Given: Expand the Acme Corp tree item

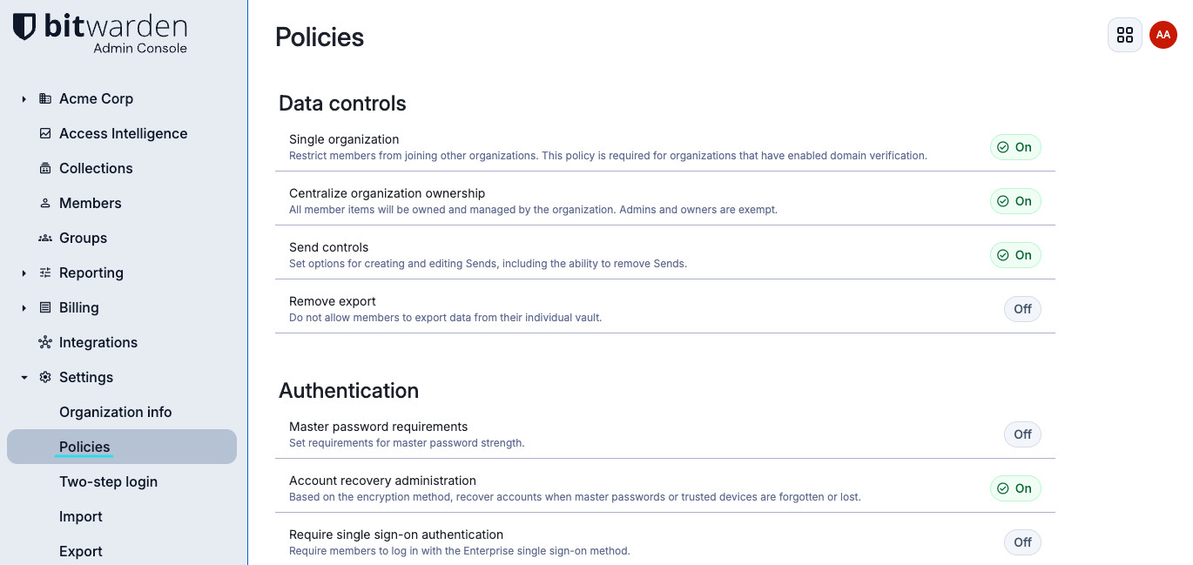Looking at the screenshot, I should click(x=24, y=98).
